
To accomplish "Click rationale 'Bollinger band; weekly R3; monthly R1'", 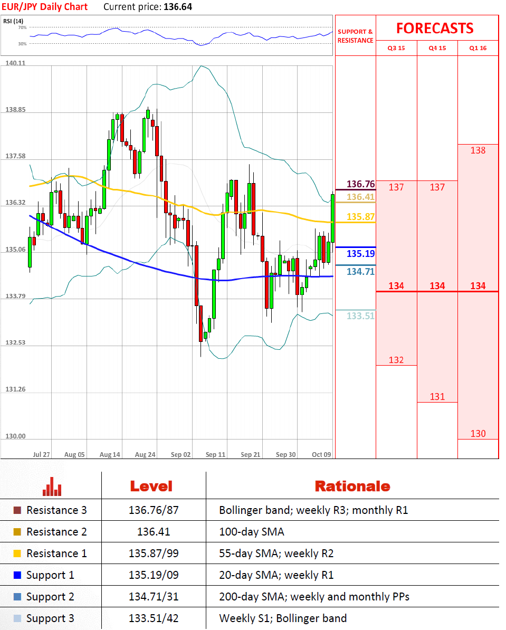I will pyautogui.click(x=313, y=510).
